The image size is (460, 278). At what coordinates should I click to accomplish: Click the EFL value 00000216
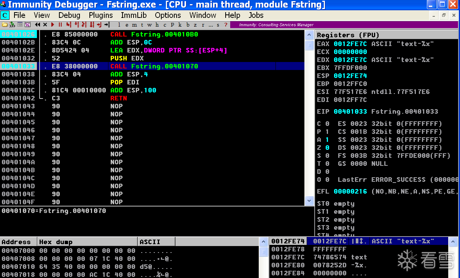[x=350, y=191]
